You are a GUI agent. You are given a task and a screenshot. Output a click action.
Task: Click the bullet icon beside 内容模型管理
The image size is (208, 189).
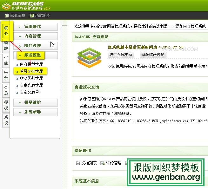pos(17,65)
